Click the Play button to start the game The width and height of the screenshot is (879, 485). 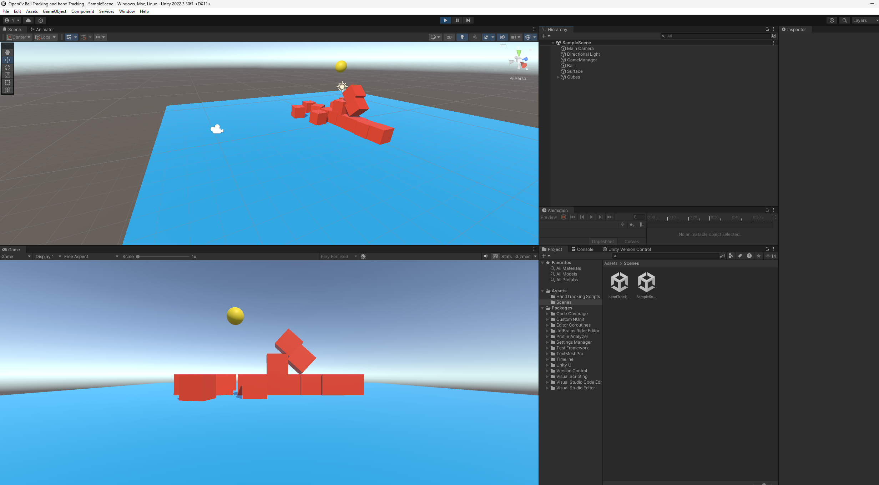coord(445,20)
